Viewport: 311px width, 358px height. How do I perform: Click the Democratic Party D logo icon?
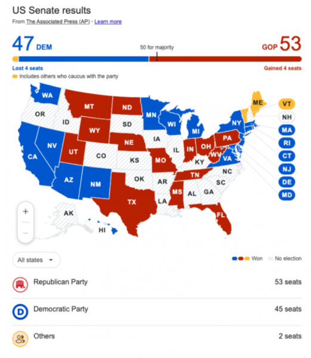(x=20, y=311)
